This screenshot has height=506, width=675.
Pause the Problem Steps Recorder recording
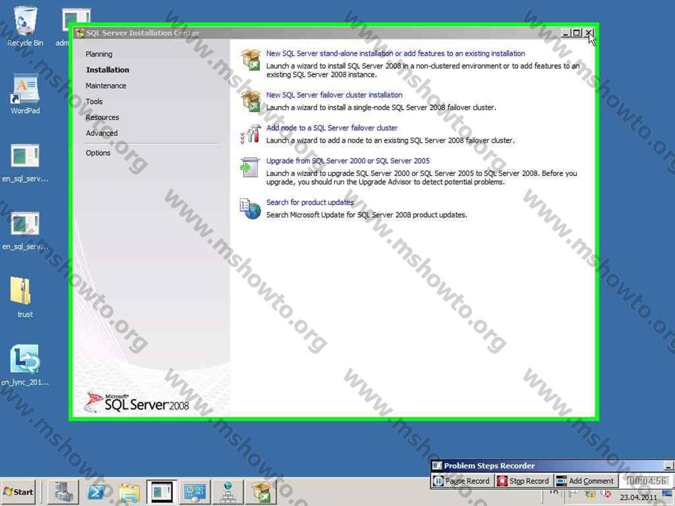coord(461,481)
